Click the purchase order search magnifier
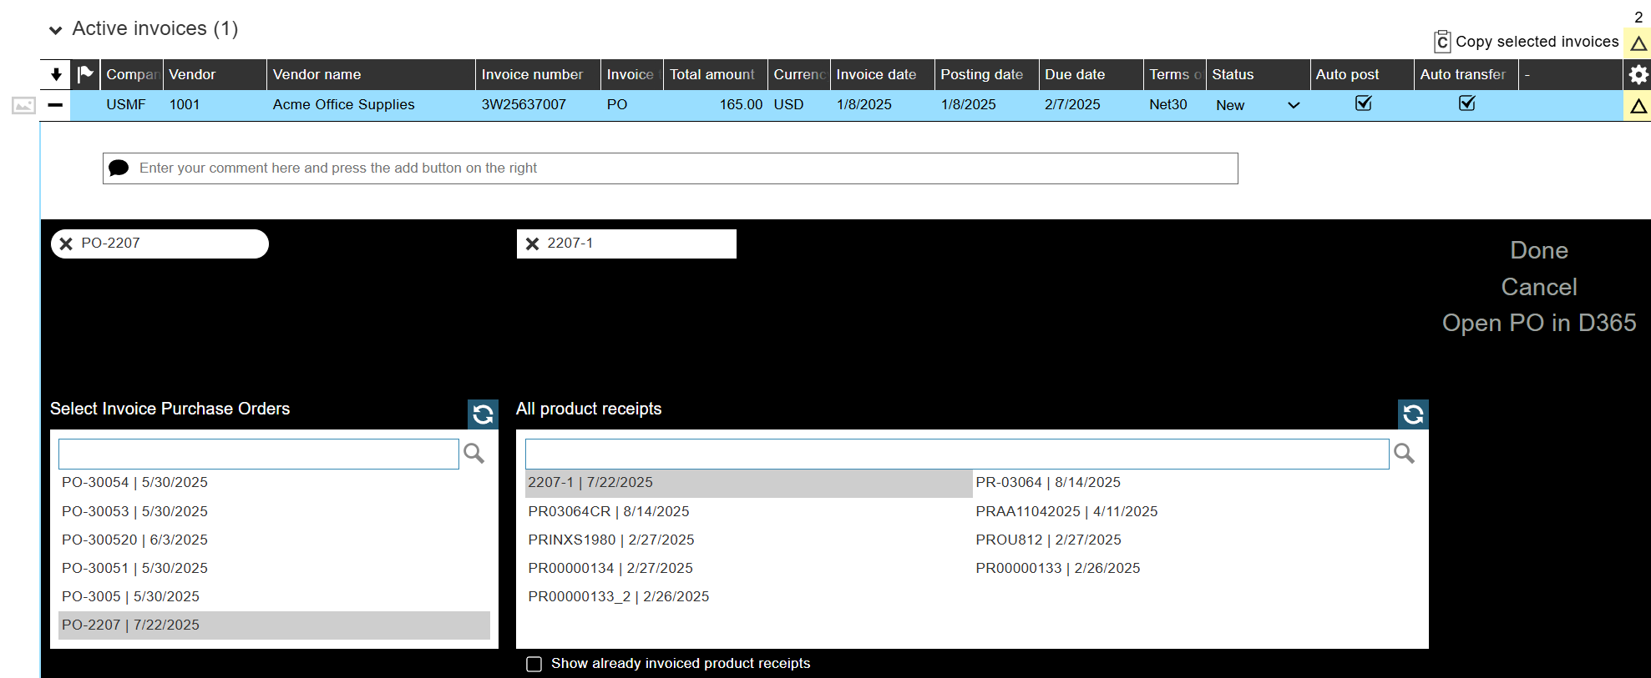This screenshot has height=678, width=1651. [474, 454]
